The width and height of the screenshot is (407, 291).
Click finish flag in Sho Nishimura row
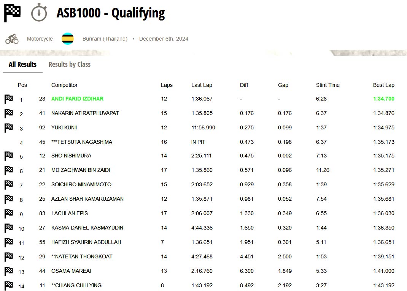tap(9, 156)
